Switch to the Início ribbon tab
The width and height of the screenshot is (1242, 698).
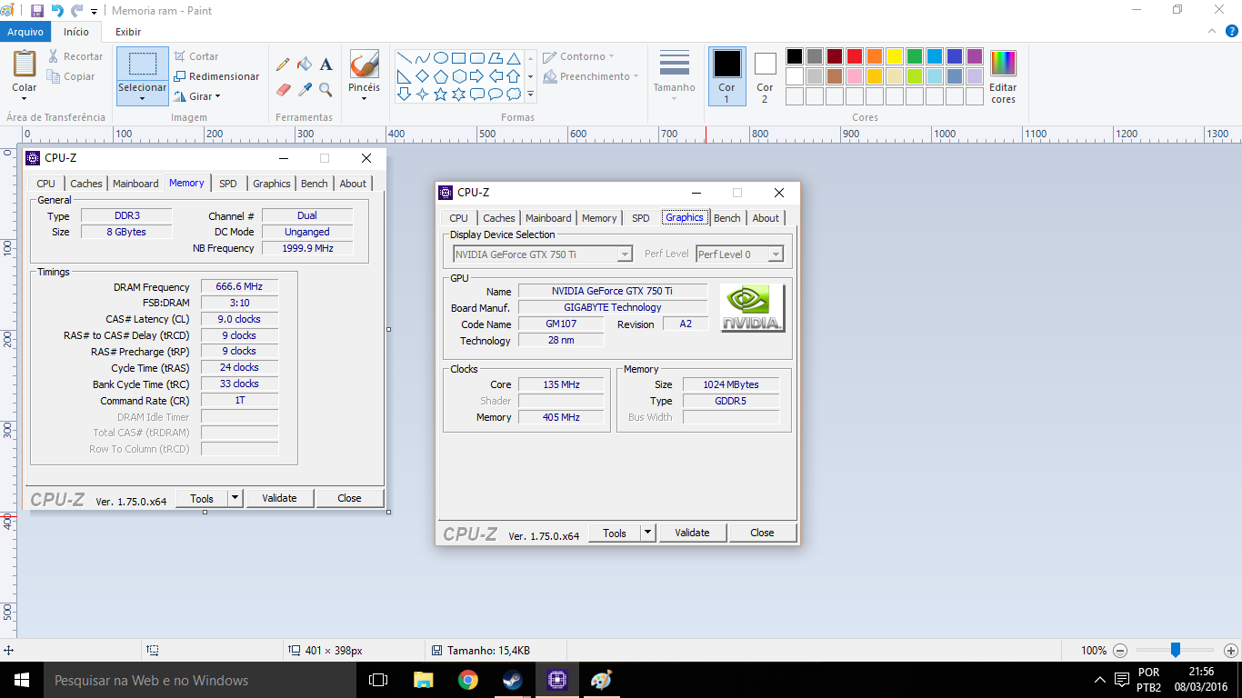click(x=76, y=32)
